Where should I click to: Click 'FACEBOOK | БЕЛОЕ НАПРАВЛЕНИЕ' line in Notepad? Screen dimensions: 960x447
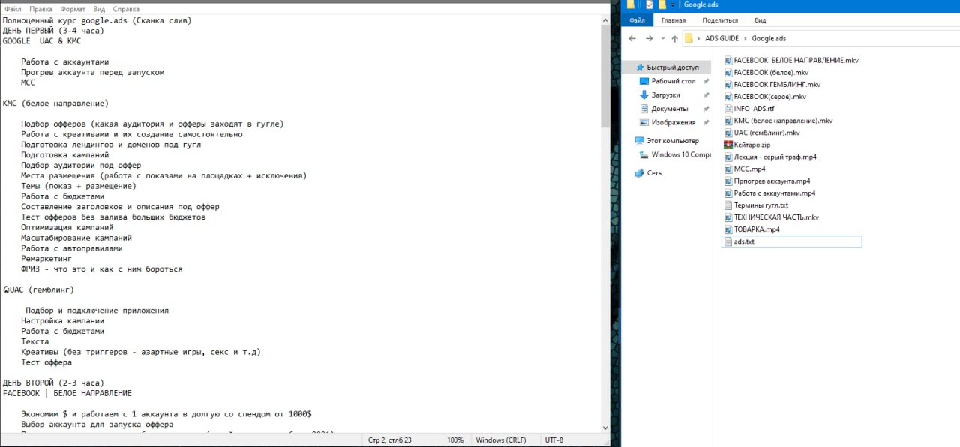[x=67, y=393]
